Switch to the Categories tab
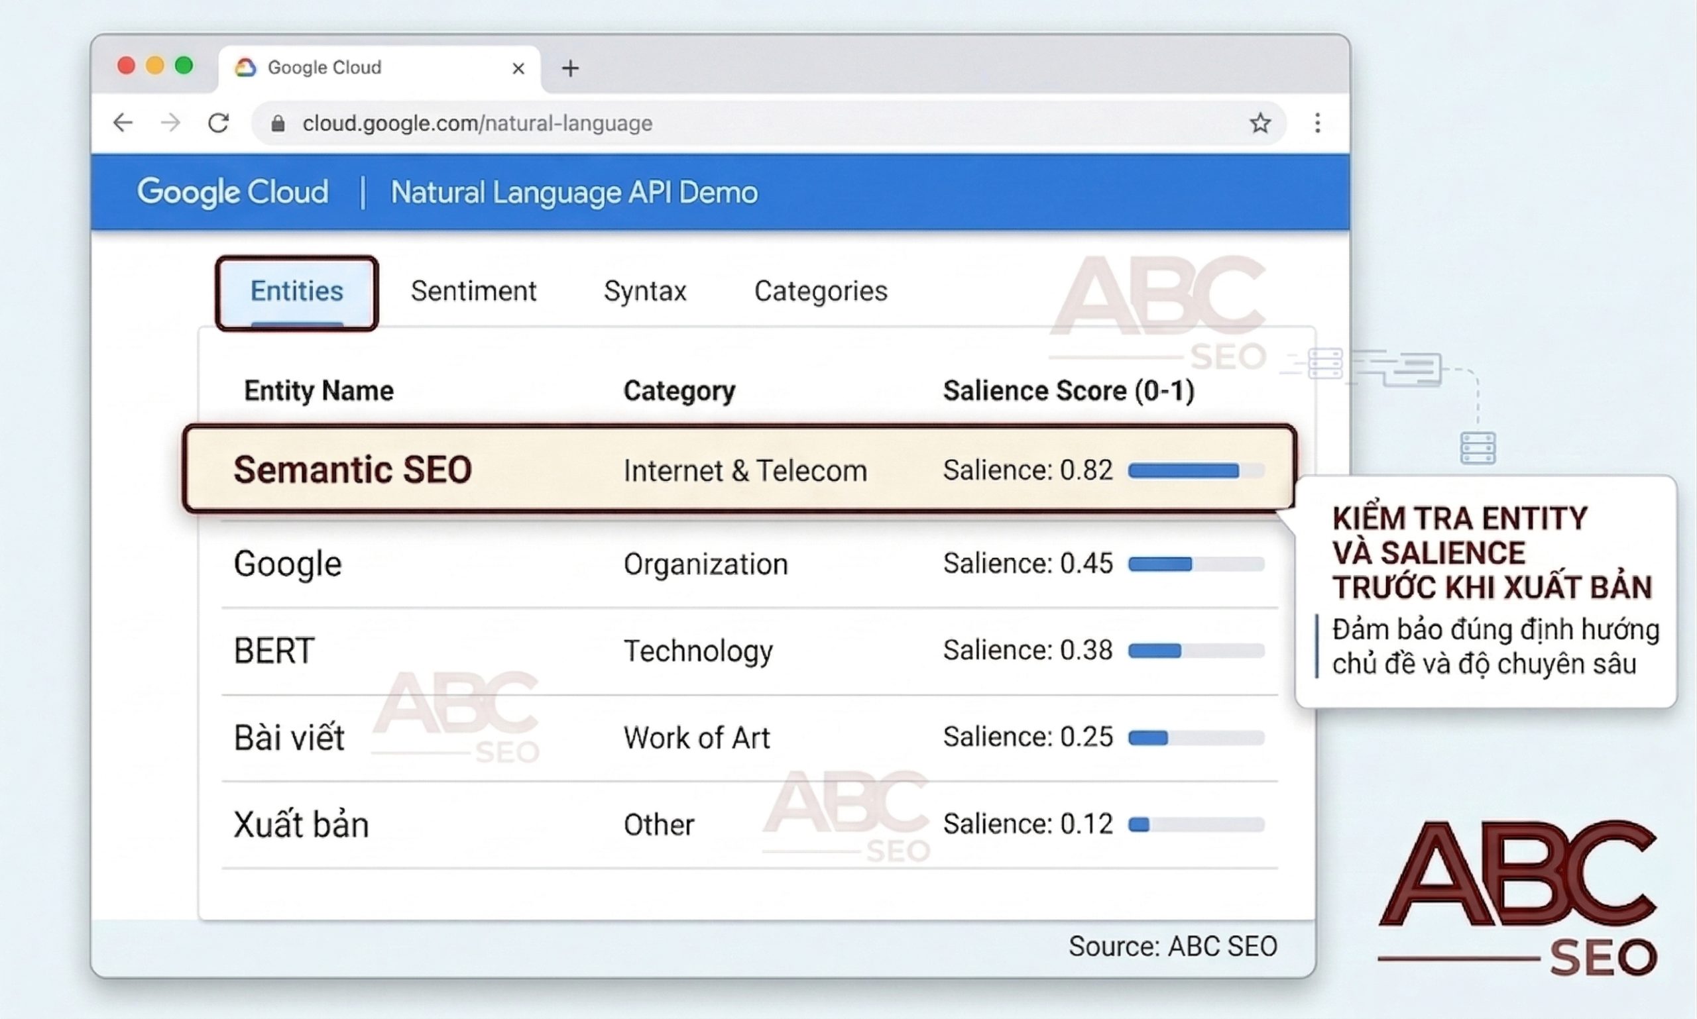 pyautogui.click(x=821, y=291)
